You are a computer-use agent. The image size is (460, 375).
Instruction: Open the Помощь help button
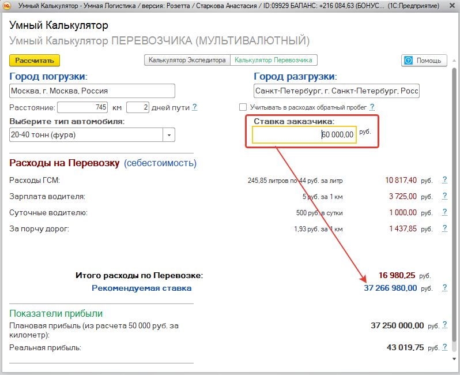click(424, 61)
